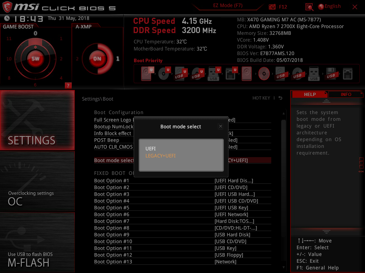
Task: Click the AUTO CLR_CMOS setting label
Action: pos(113,147)
